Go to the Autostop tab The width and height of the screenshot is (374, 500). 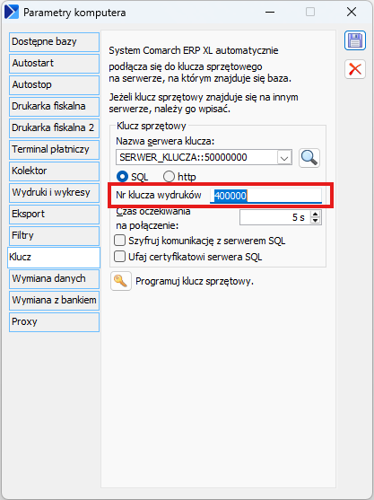(54, 84)
